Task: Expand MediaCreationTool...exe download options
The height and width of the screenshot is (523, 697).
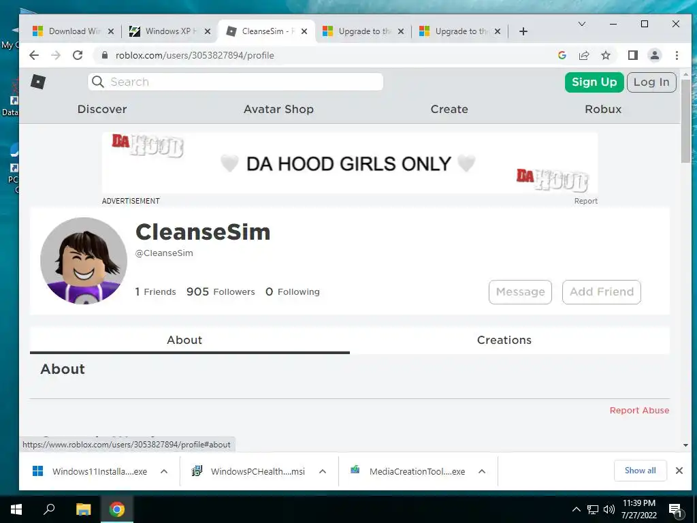Action: click(482, 471)
